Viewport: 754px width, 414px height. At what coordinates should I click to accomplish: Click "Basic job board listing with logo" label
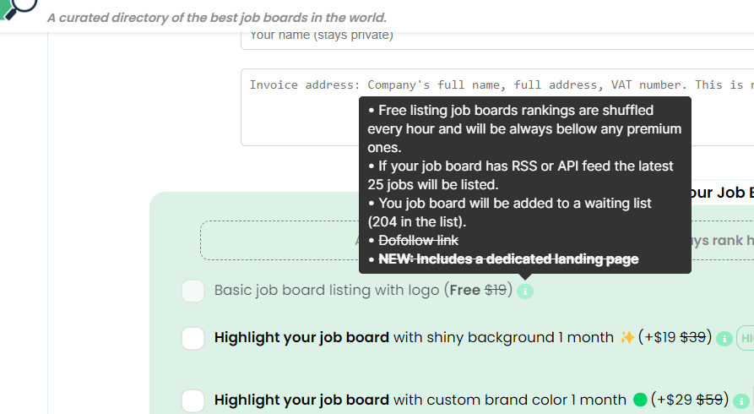click(x=328, y=291)
